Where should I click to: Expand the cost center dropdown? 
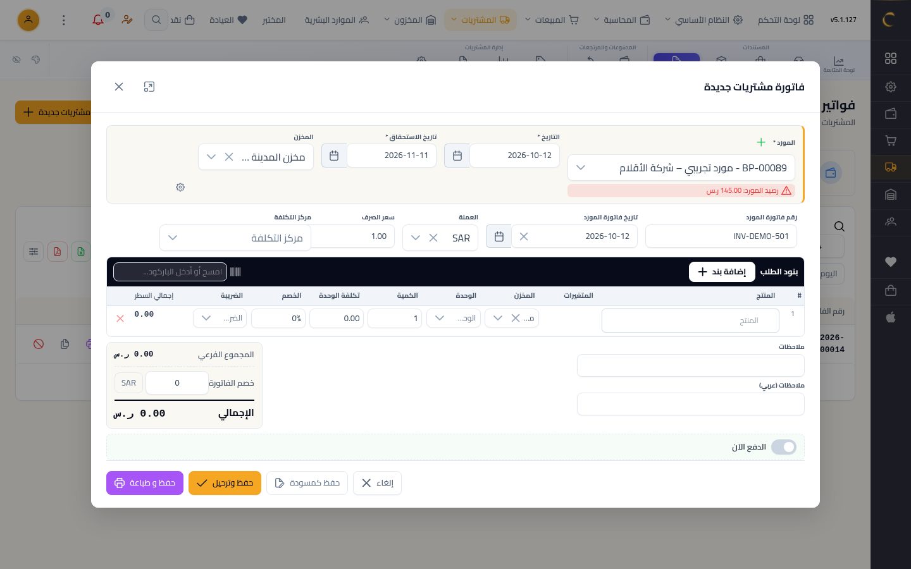point(173,238)
